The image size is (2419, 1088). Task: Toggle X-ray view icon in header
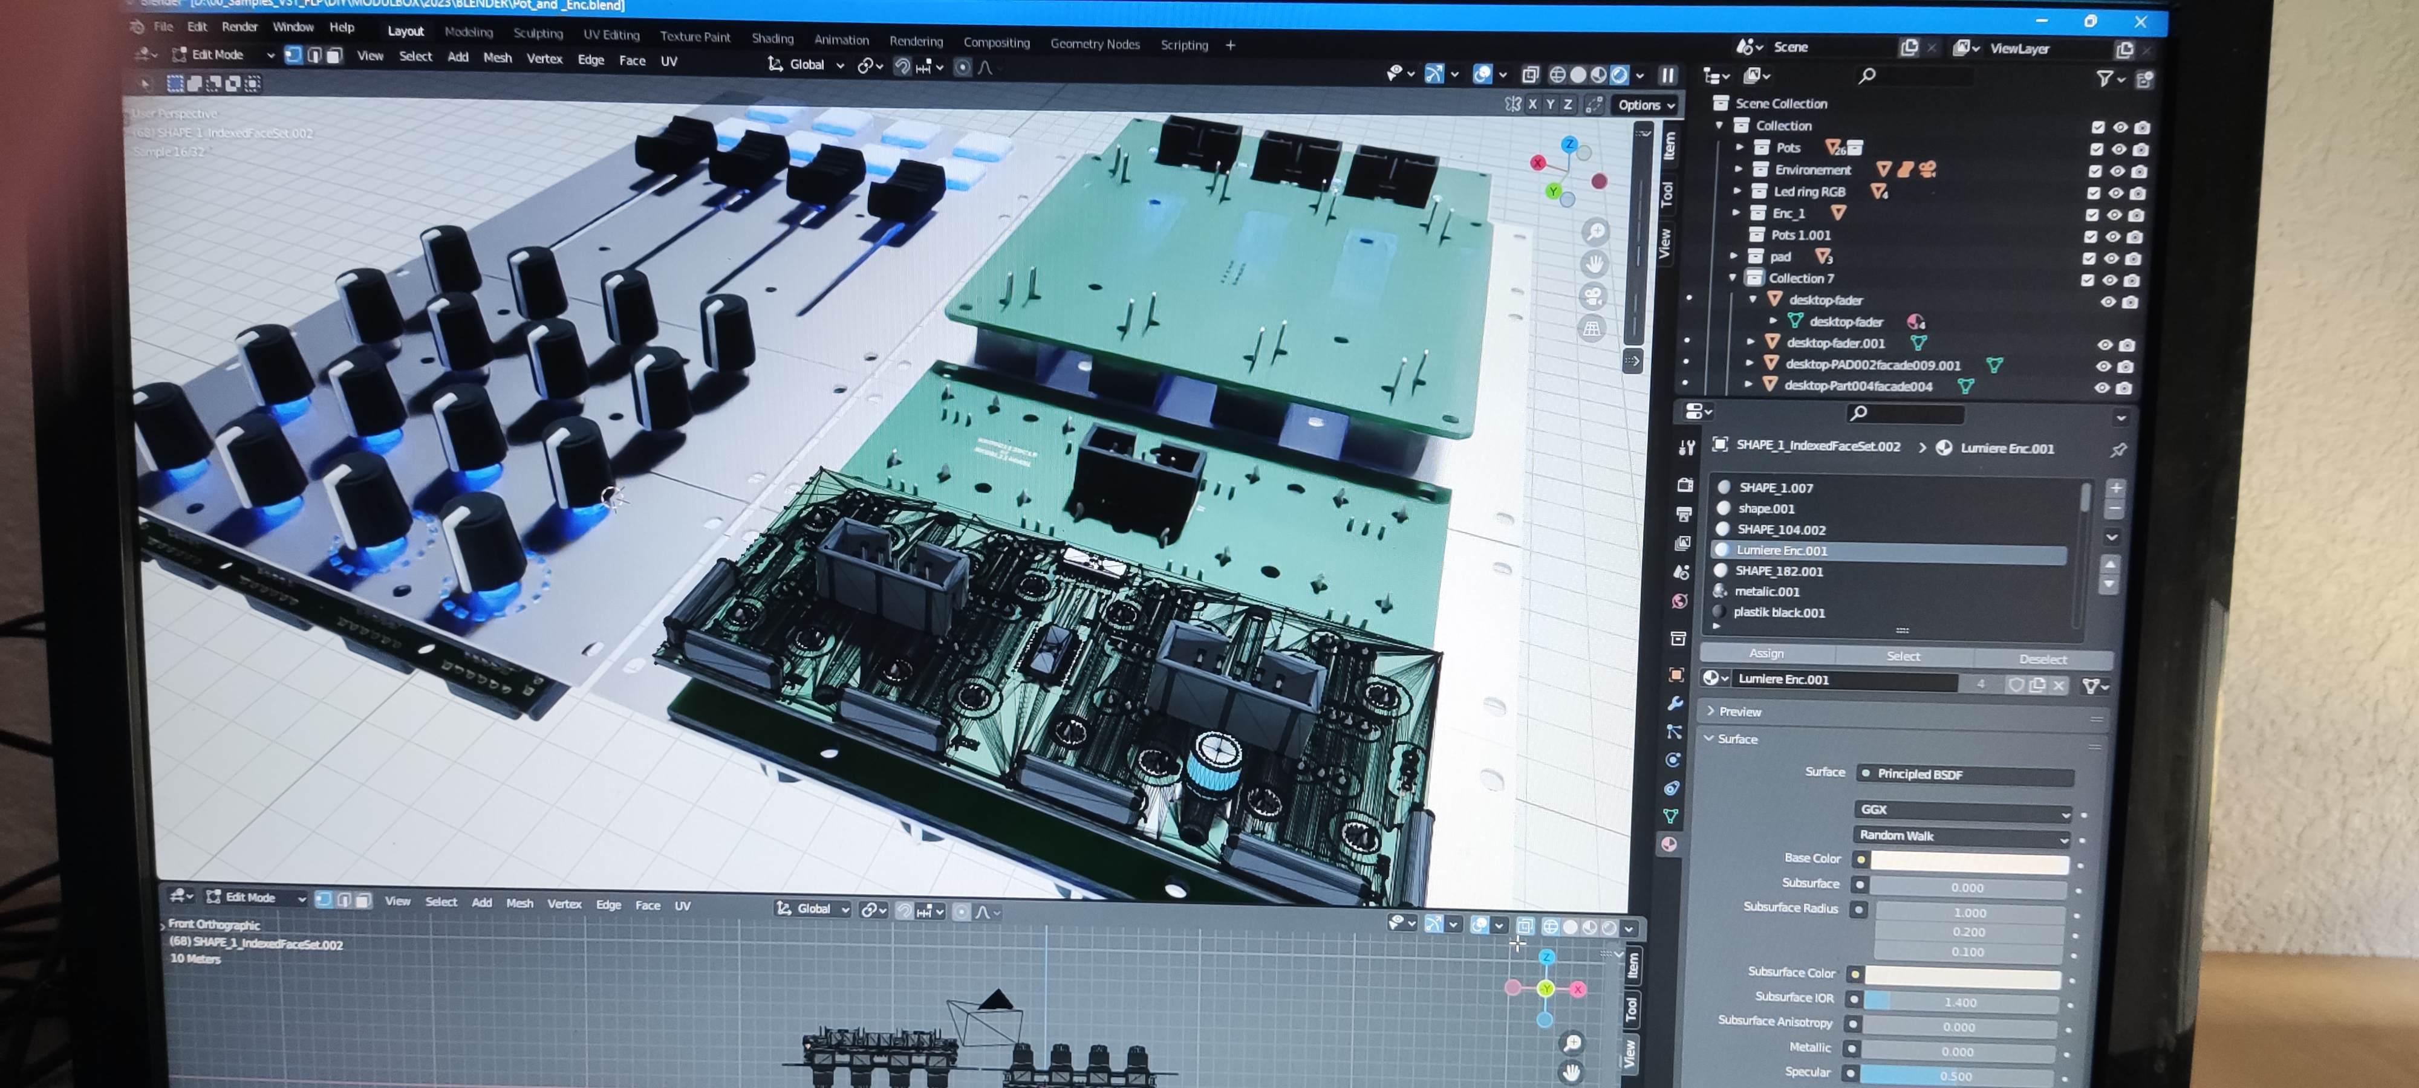click(x=1530, y=74)
